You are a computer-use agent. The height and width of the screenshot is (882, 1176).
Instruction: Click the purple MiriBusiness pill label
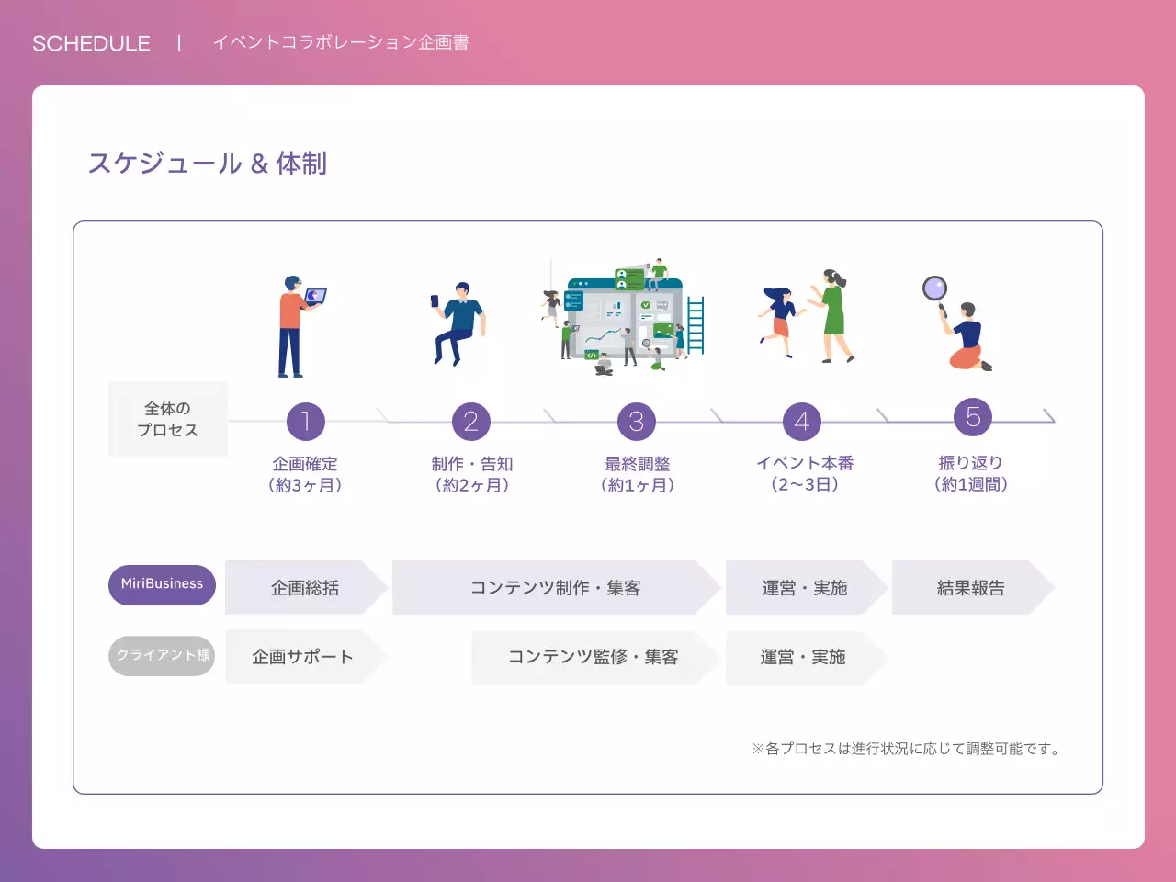(x=162, y=584)
